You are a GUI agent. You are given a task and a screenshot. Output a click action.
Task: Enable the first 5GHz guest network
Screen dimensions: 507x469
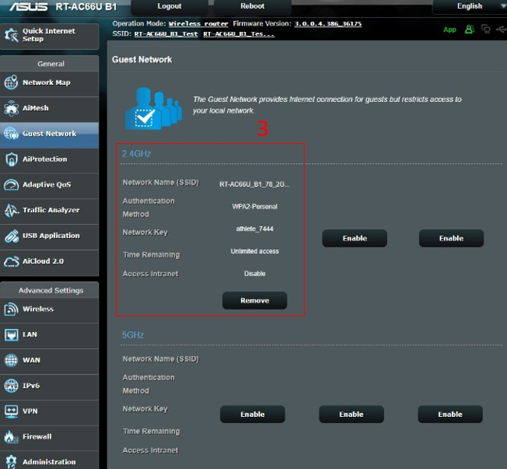click(252, 415)
